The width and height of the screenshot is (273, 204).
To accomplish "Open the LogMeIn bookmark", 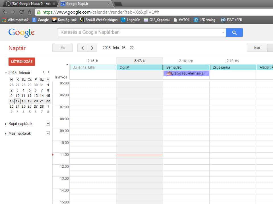I will [x=131, y=20].
